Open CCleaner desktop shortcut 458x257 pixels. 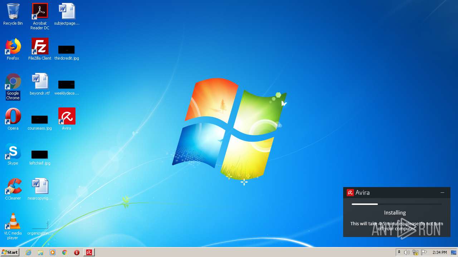pos(13,189)
